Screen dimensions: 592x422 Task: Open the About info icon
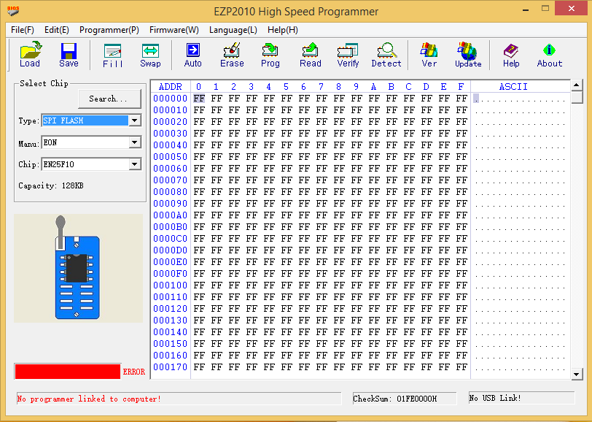coord(549,55)
